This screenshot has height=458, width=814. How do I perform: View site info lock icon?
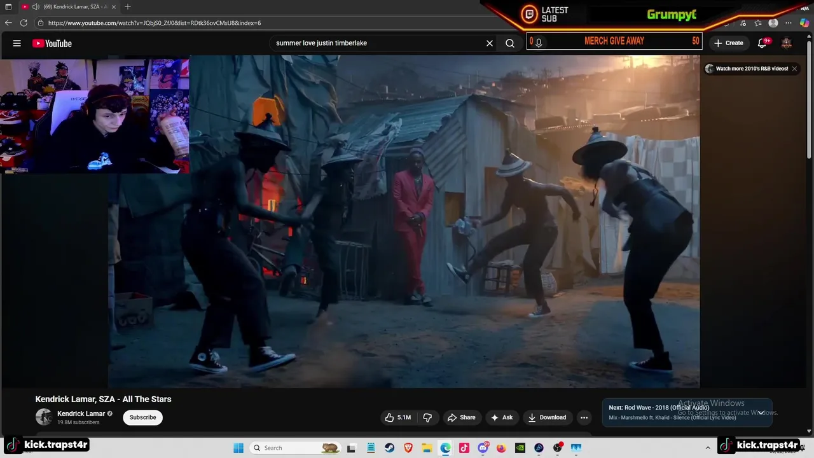tap(41, 23)
